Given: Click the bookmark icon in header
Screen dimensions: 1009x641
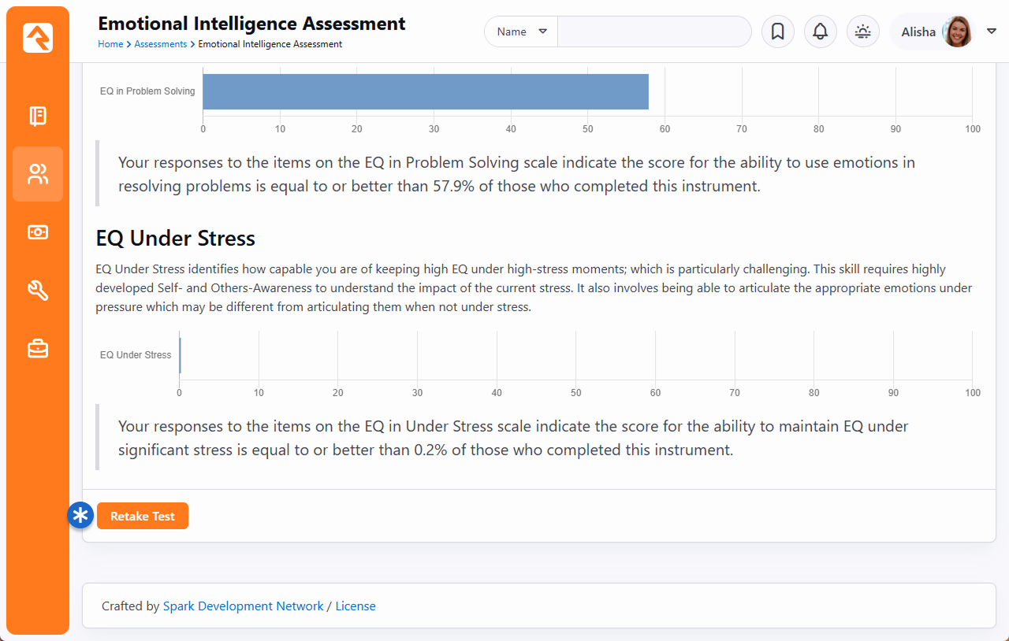Looking at the screenshot, I should pyautogui.click(x=777, y=31).
